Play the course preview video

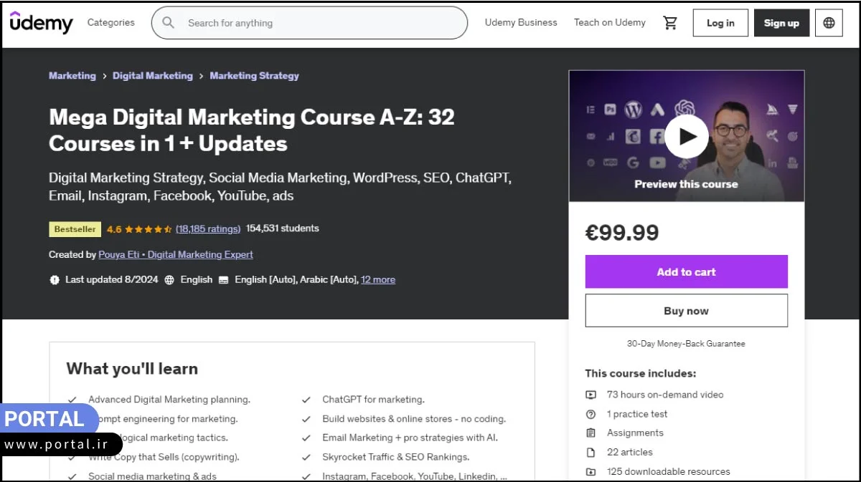pyautogui.click(x=686, y=136)
